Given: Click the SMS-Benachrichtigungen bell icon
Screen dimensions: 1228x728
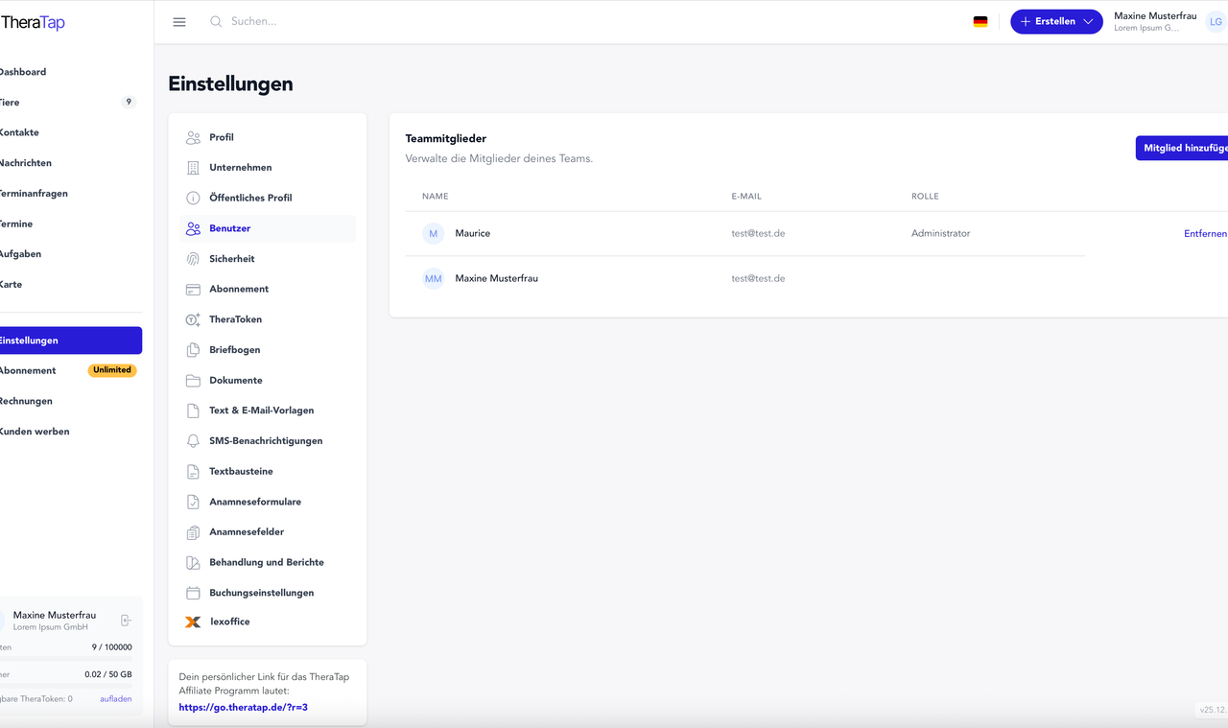Looking at the screenshot, I should [193, 441].
